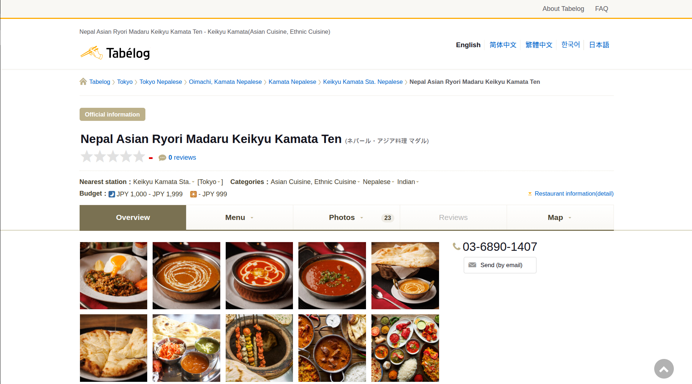This screenshot has height=384, width=692.
Task: Click the scroll-to-top arrow button
Action: click(664, 369)
